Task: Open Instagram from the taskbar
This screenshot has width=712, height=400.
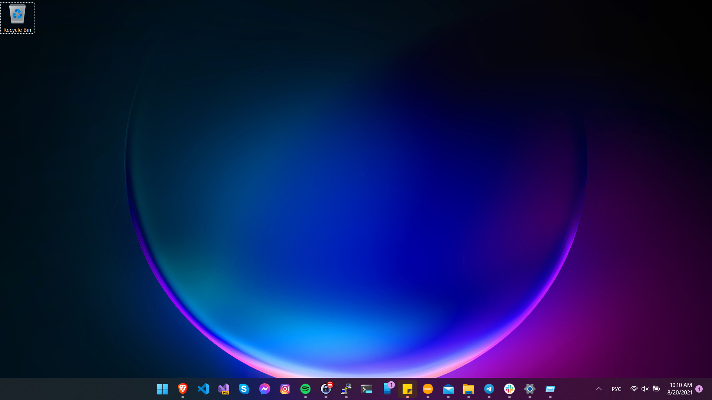Action: click(x=285, y=389)
